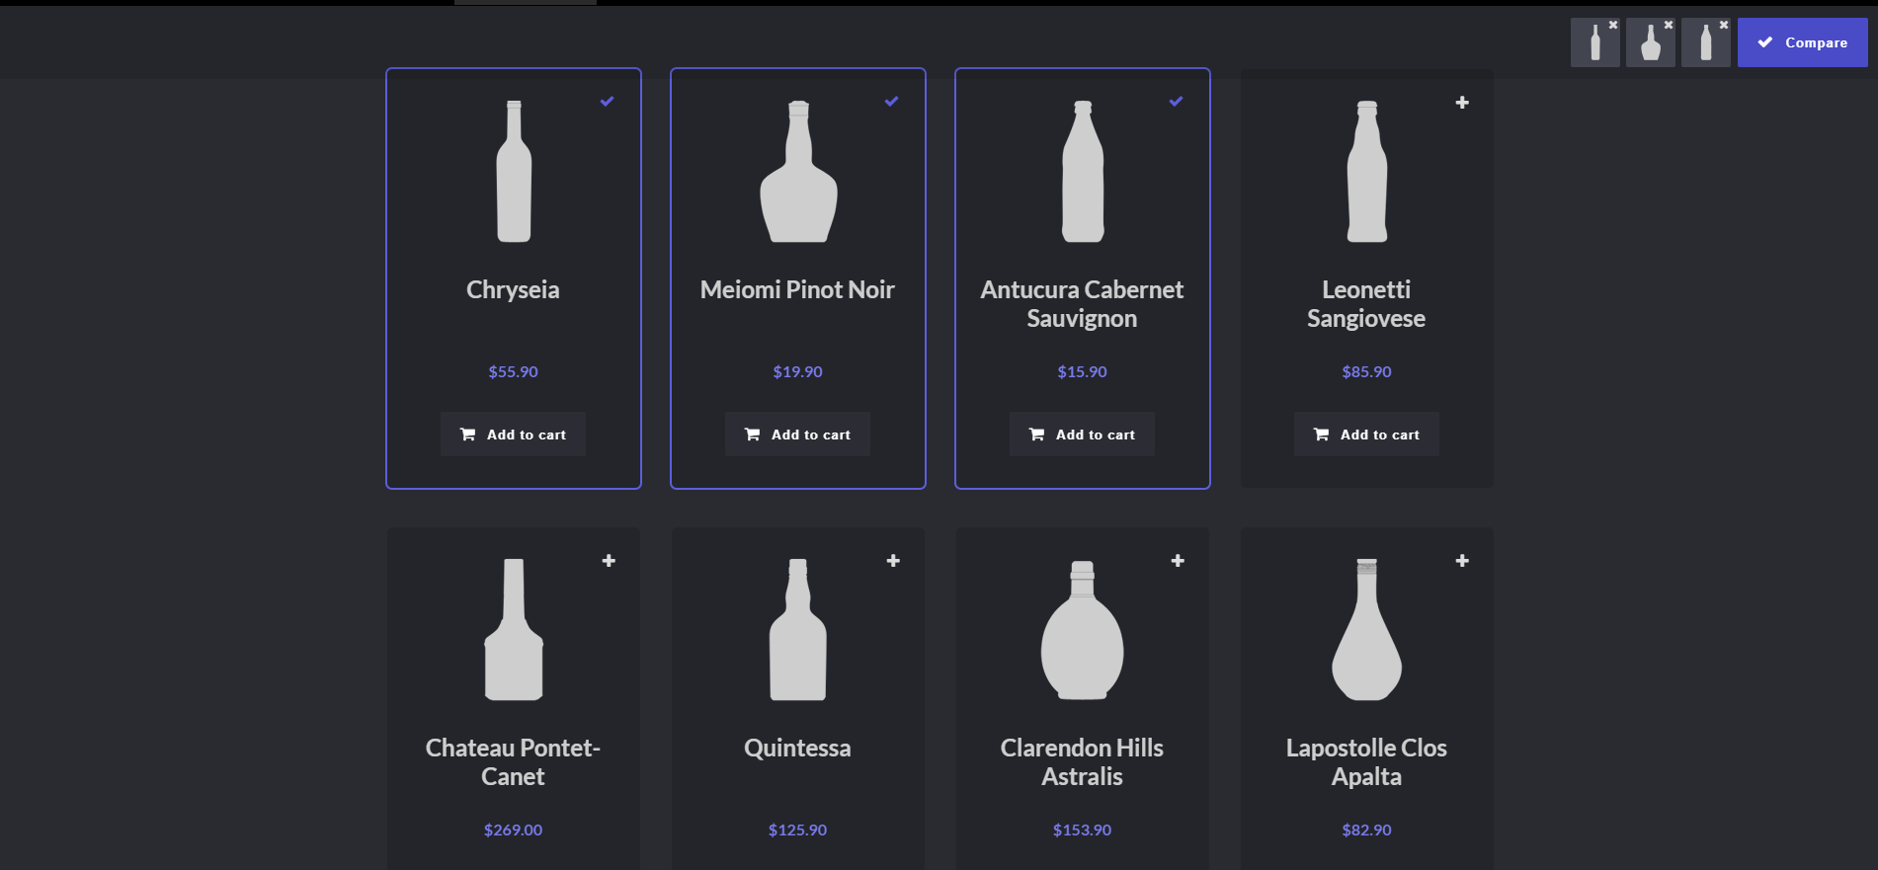Open the Chryseia product title
The width and height of the screenshot is (1878, 870).
514,289
